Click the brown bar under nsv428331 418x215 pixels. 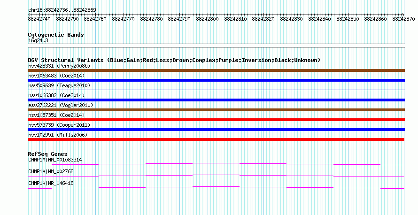(216, 70)
